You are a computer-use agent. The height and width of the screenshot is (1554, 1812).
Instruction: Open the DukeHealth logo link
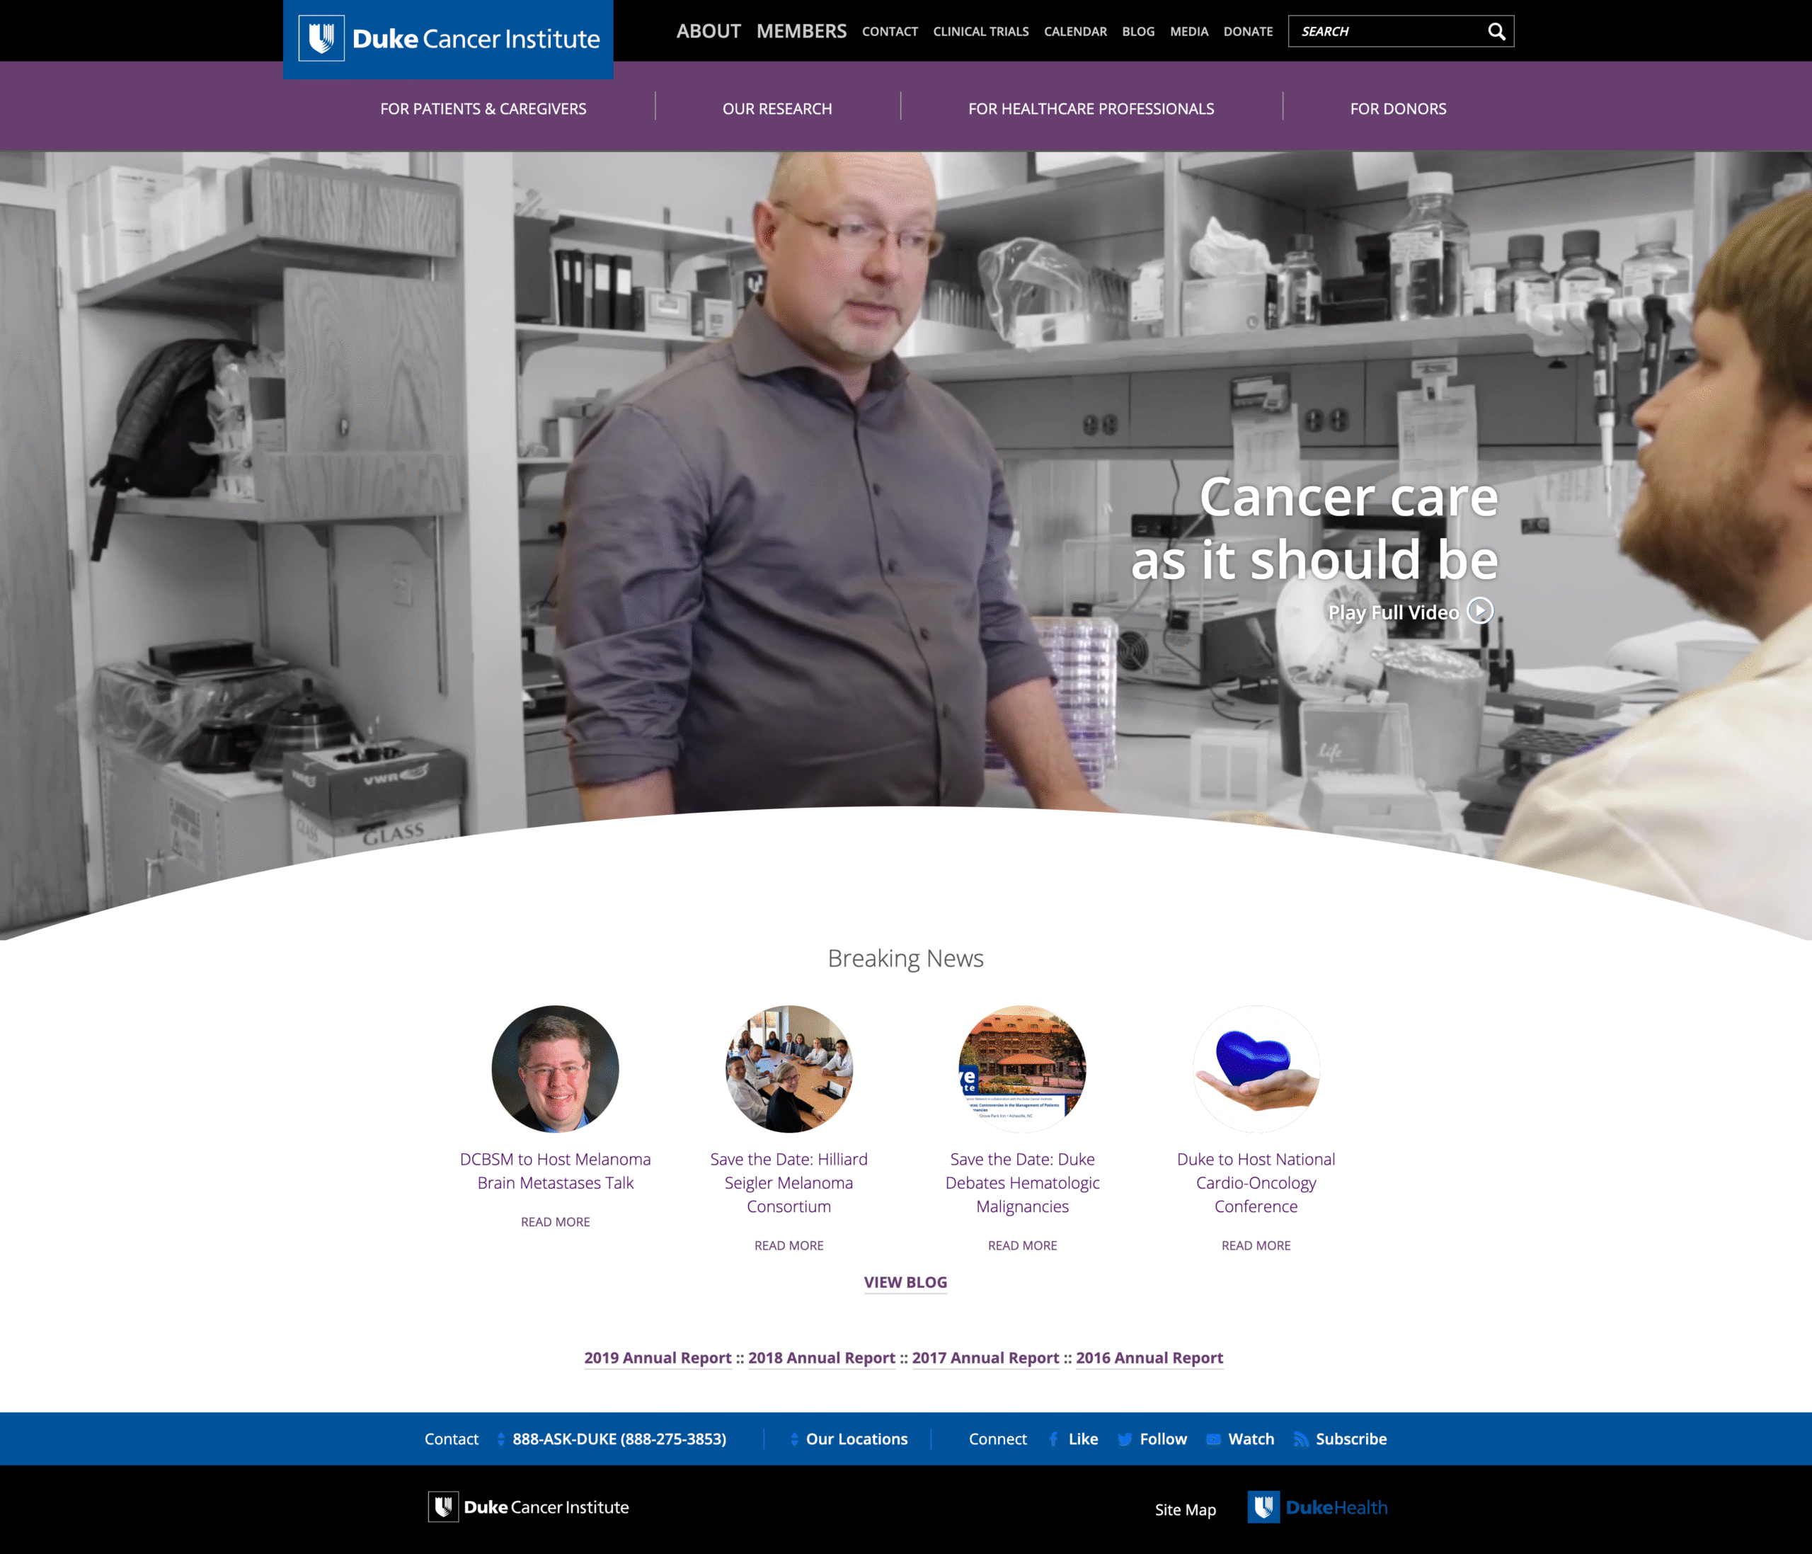coord(1317,1507)
